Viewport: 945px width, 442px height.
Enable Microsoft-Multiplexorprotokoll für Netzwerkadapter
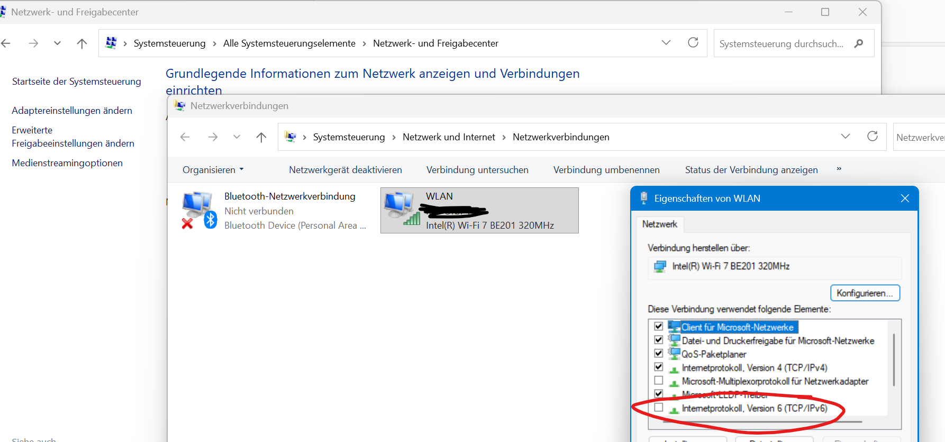coord(659,380)
